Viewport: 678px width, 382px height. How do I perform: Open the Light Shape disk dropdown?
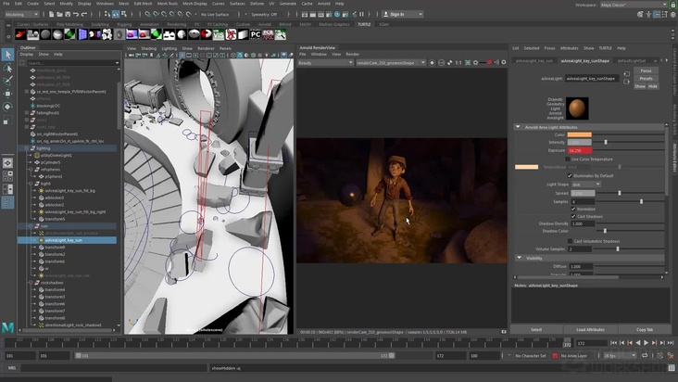(x=586, y=185)
